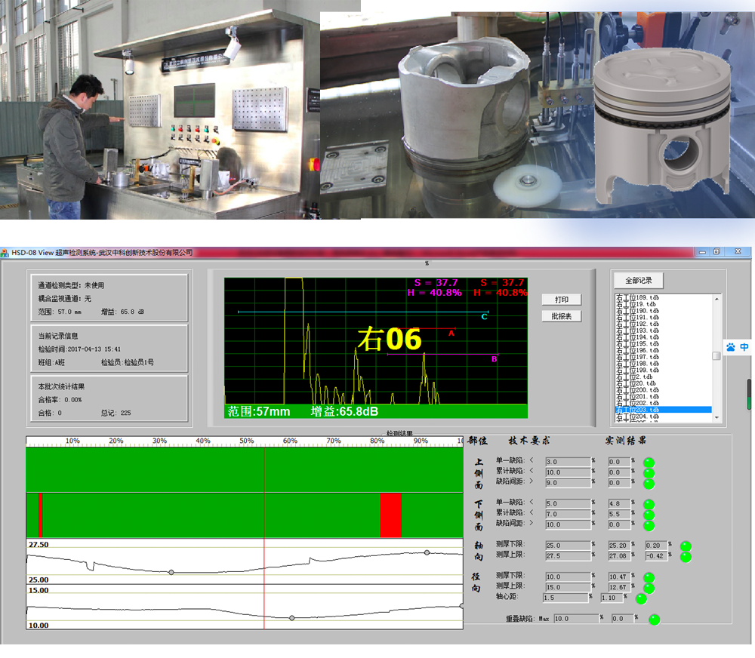
Task: Click gate A marker on waveform display
Action: (x=451, y=333)
